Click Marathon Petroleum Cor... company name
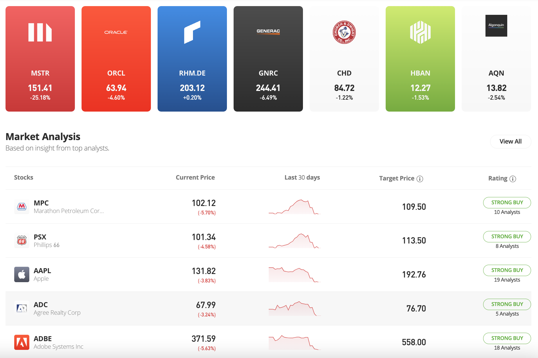The image size is (538, 358). click(x=69, y=211)
